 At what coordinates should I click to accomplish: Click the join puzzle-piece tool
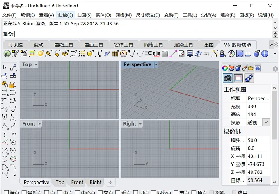(5, 84)
